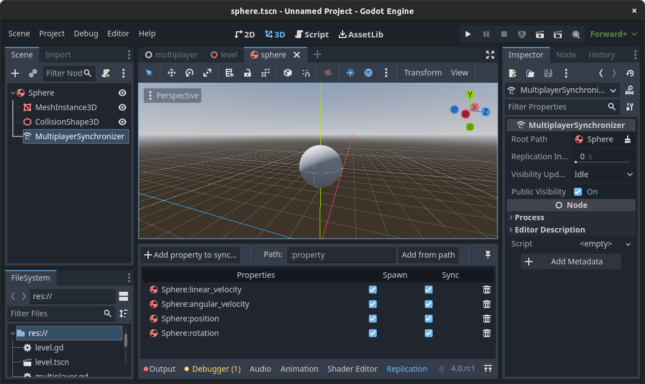Switch to the Import dock tab

click(58, 55)
